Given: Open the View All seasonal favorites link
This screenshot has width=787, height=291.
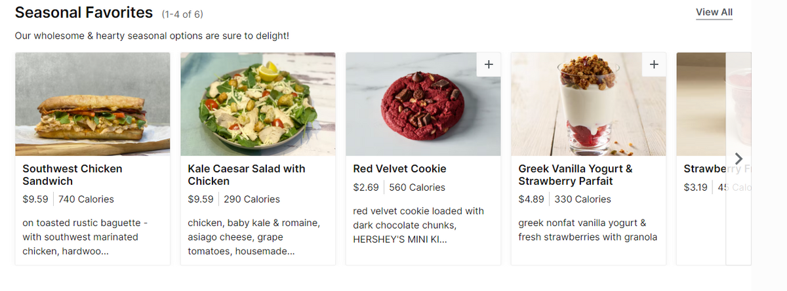Looking at the screenshot, I should (x=714, y=12).
